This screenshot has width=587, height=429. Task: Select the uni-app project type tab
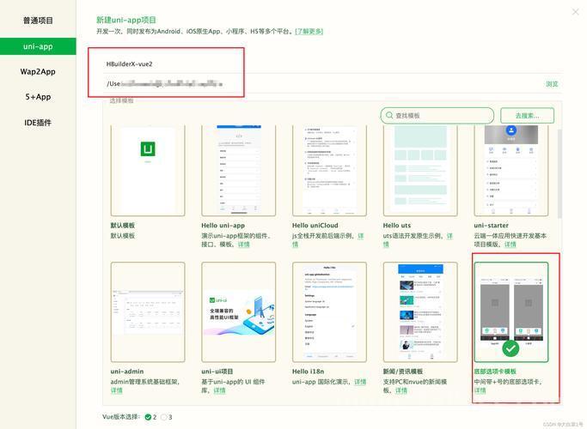(x=38, y=46)
